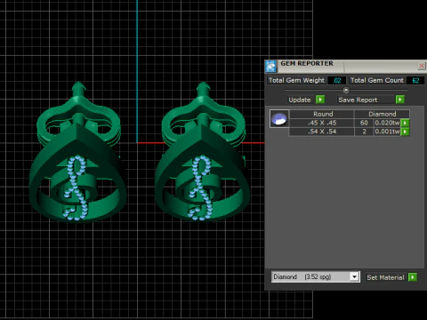Click the green arrow beside Update

tap(320, 100)
